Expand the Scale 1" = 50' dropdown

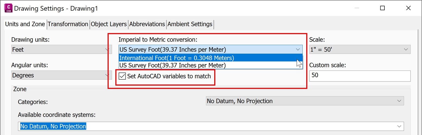(360, 49)
